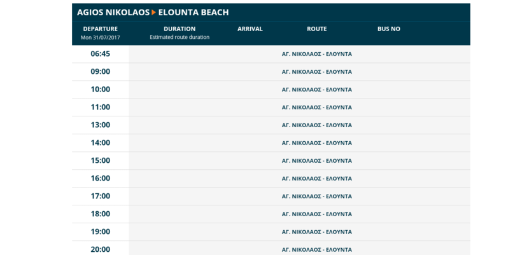The width and height of the screenshot is (522, 255).
Task: Click the ARRIVAL column header
Action: tap(250, 29)
